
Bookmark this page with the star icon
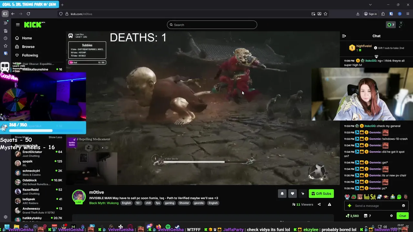(x=326, y=14)
